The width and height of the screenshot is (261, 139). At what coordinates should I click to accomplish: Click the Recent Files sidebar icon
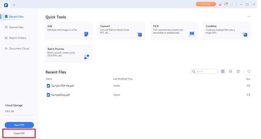(6, 16)
